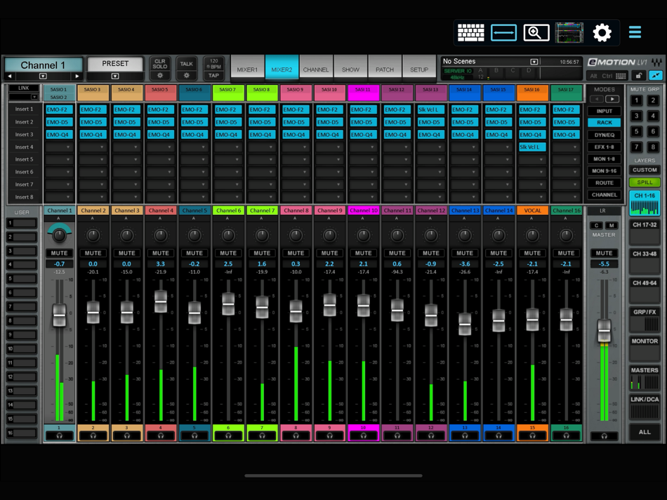Open the No Scenes dropdown
Image resolution: width=667 pixels, height=500 pixels.
pyautogui.click(x=534, y=62)
